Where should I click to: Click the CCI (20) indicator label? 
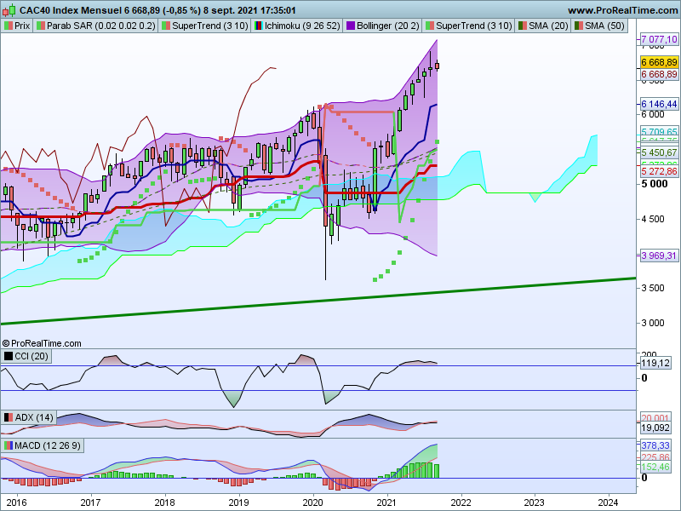coord(26,356)
